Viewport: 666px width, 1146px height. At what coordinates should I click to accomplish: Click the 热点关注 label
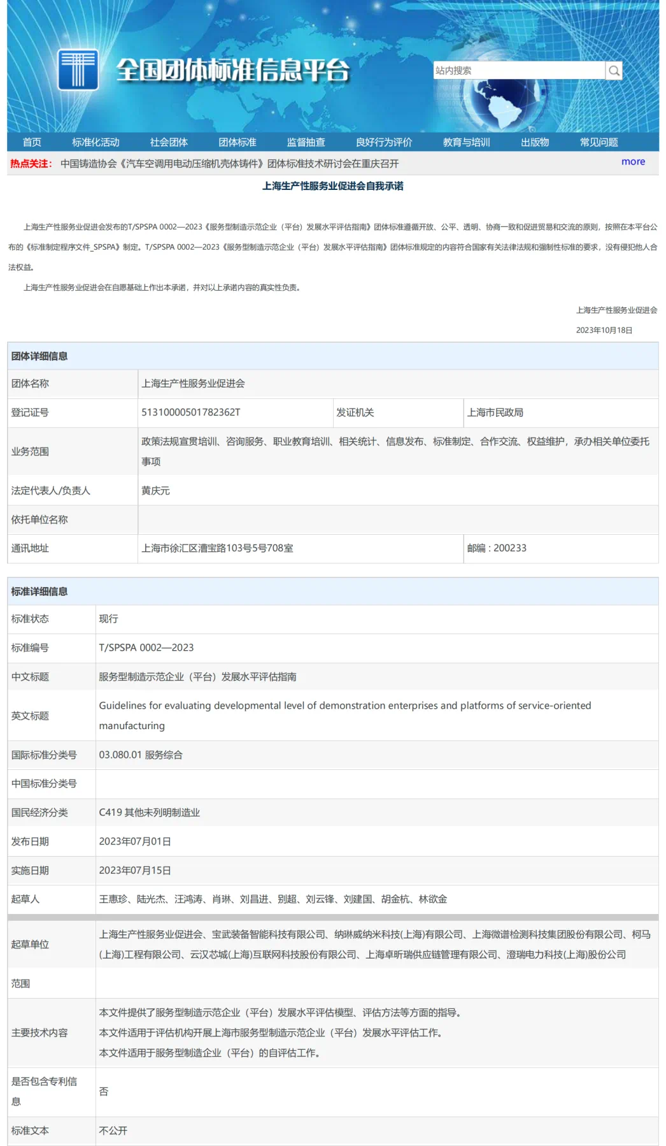(31, 164)
